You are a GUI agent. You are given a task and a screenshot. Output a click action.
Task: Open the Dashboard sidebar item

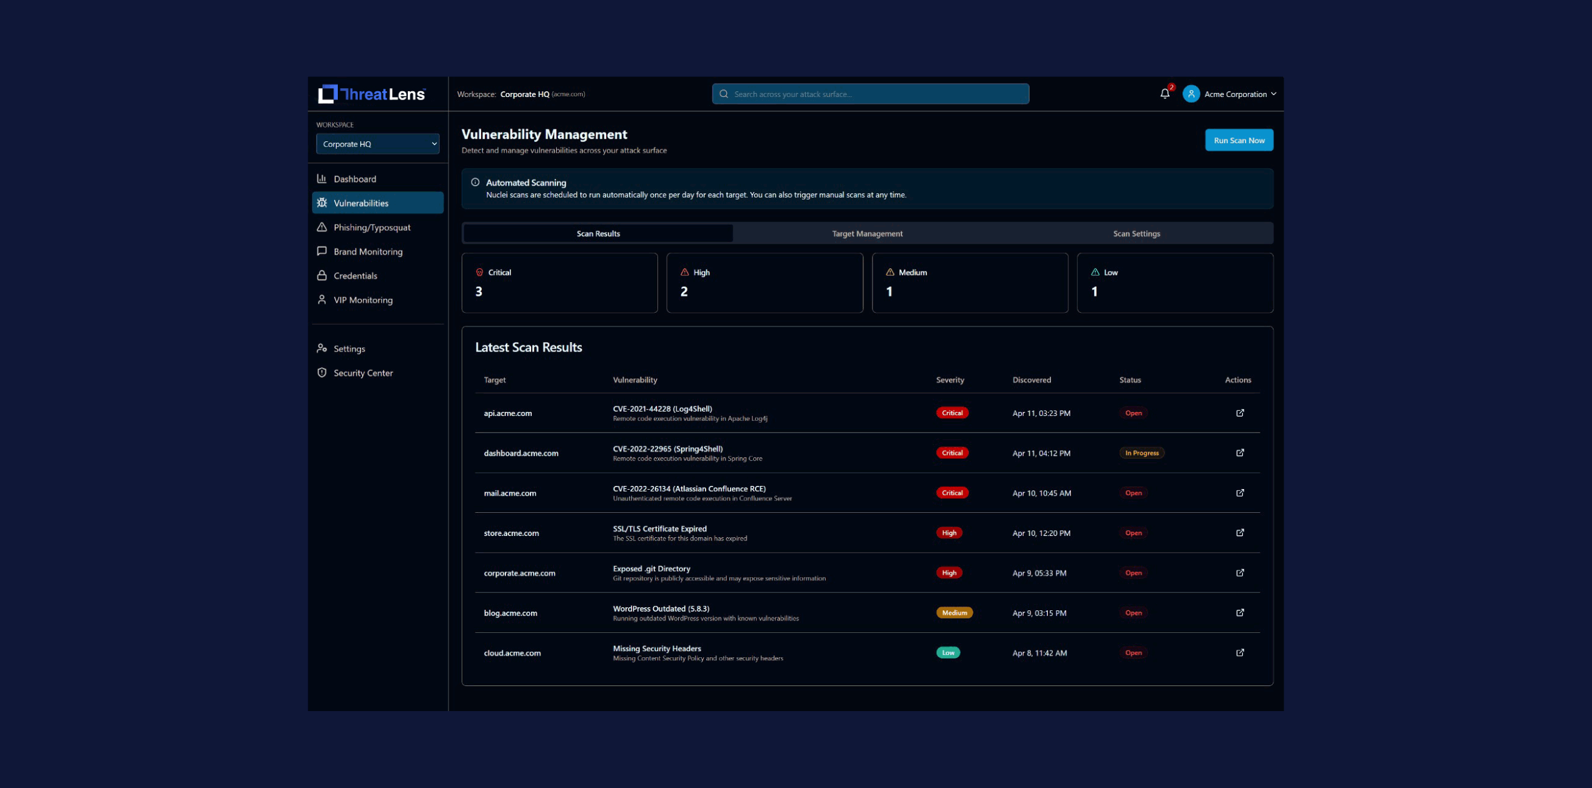[x=355, y=179]
